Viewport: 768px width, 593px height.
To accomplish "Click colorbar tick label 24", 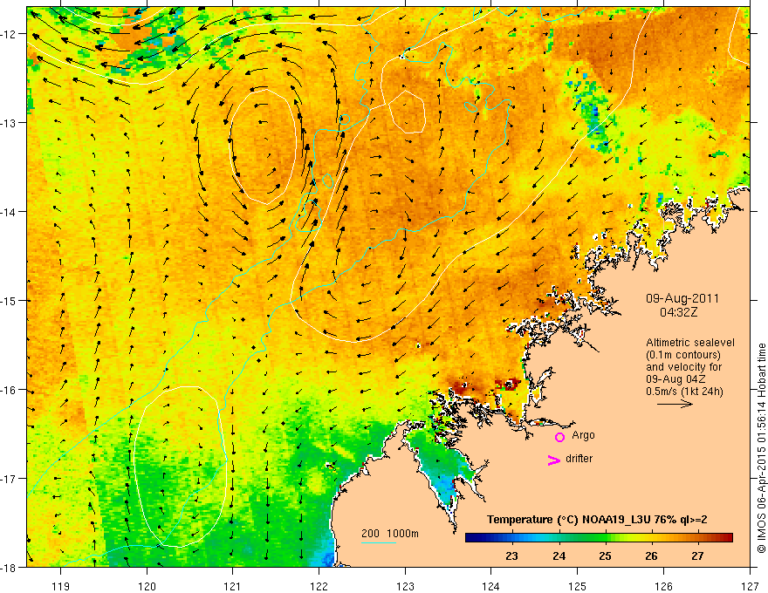I will pyautogui.click(x=559, y=556).
